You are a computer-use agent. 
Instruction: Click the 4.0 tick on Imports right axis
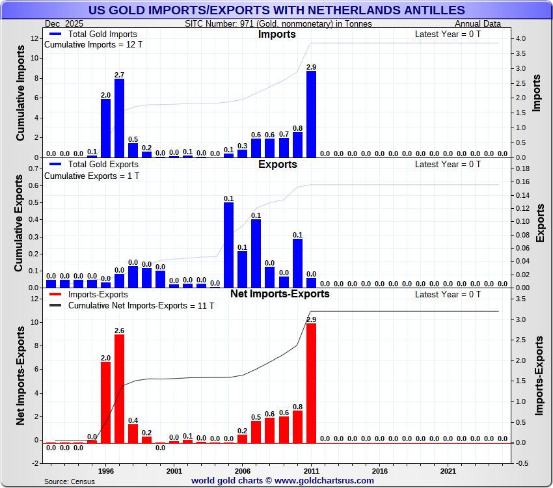[520, 38]
